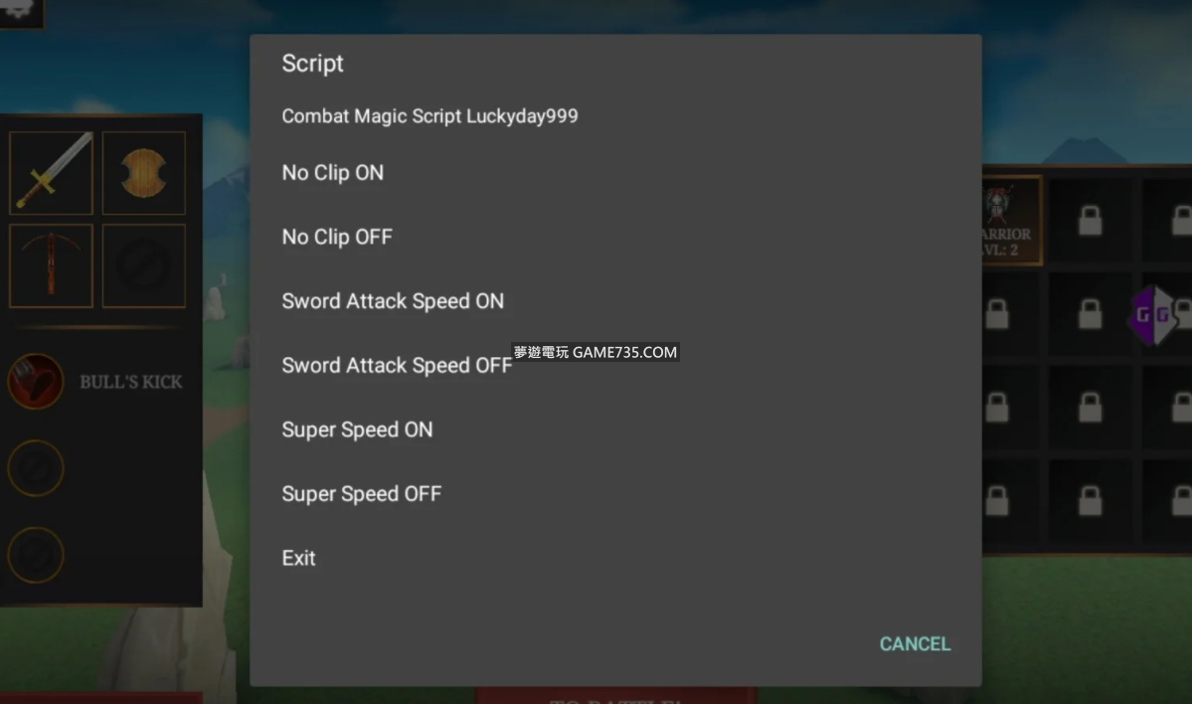Tap the Bull's Kick skill icon
This screenshot has height=704, width=1192.
35,381
